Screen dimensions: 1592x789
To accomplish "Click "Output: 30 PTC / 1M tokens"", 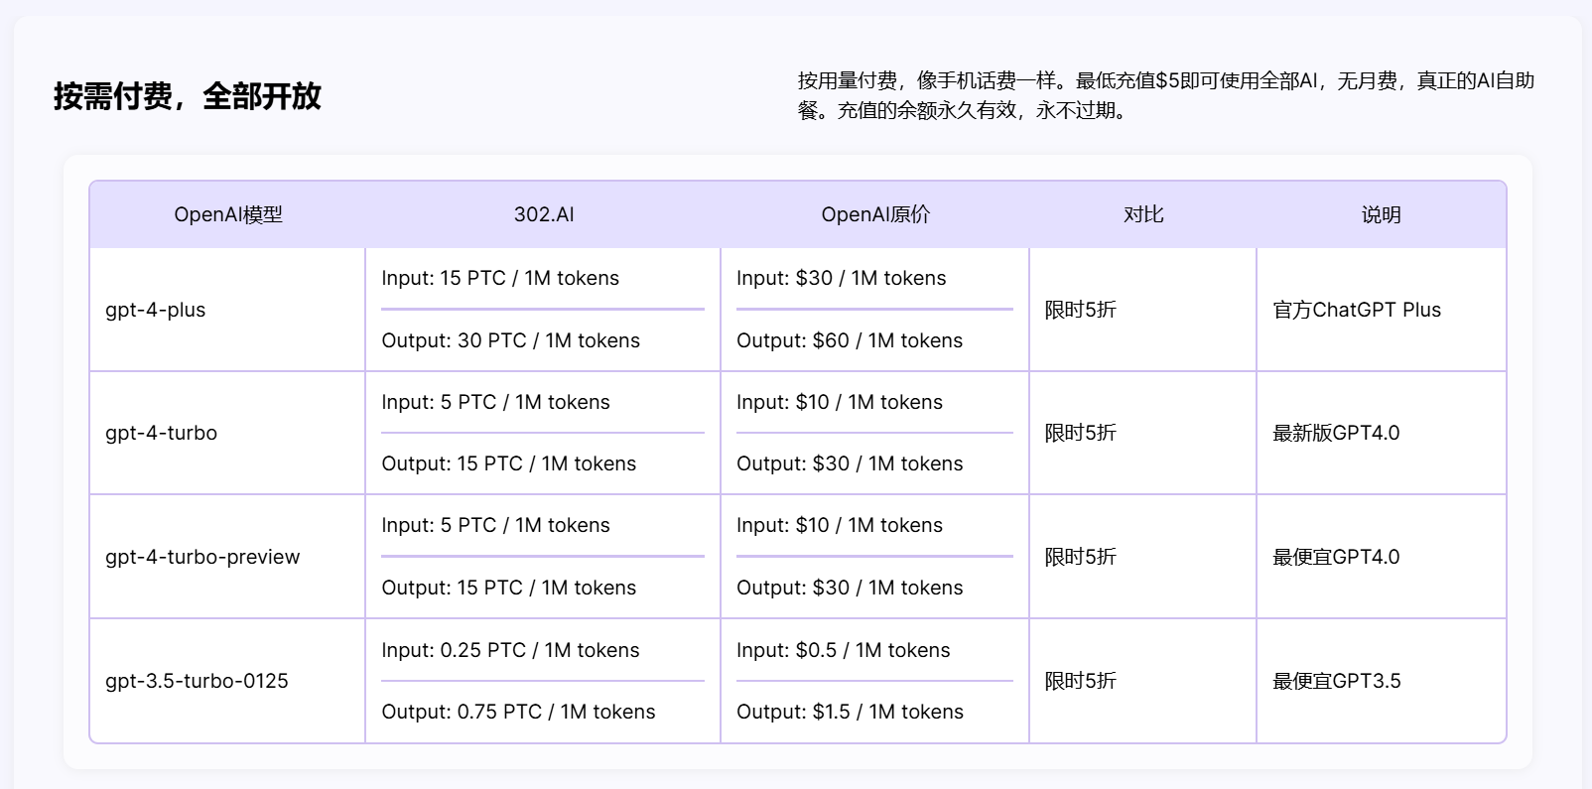I will (x=510, y=340).
